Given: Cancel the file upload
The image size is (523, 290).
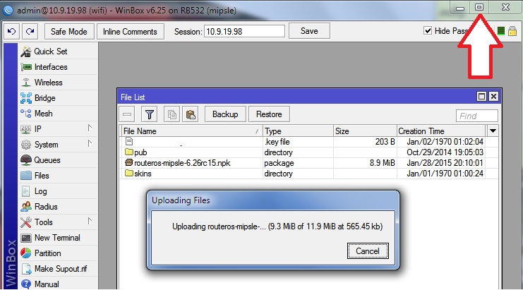Looking at the screenshot, I should [368, 251].
